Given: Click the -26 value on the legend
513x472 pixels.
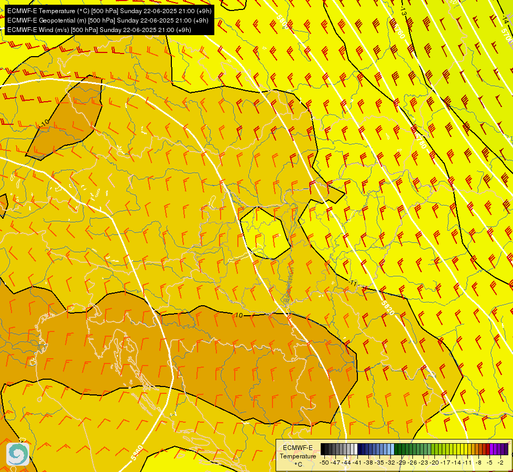Looking at the screenshot, I should click(412, 463).
